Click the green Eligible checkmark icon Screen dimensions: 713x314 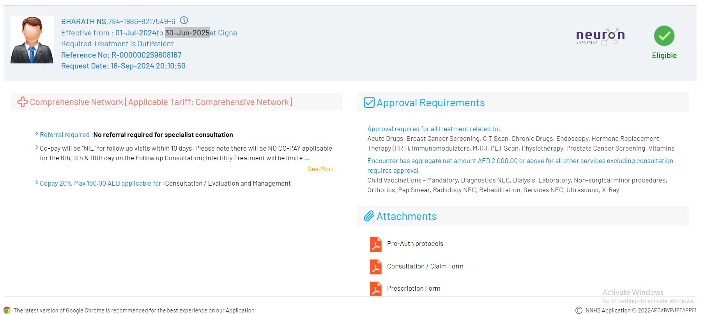[664, 36]
